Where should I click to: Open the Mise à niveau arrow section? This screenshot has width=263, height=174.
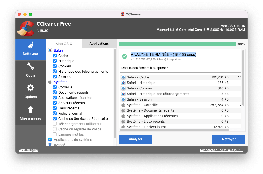pyautogui.click(x=30, y=114)
